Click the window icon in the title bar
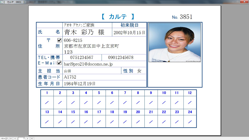Image resolution: width=249 pixels, height=140 pixels. point(1,2)
